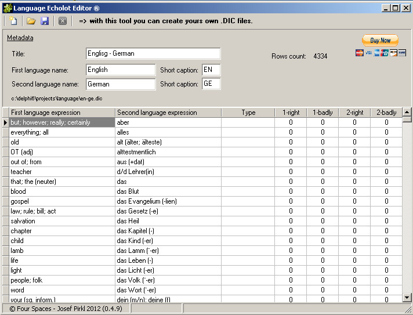Select the 'das Wort ("-er)' cell

pyautogui.click(x=168, y=290)
